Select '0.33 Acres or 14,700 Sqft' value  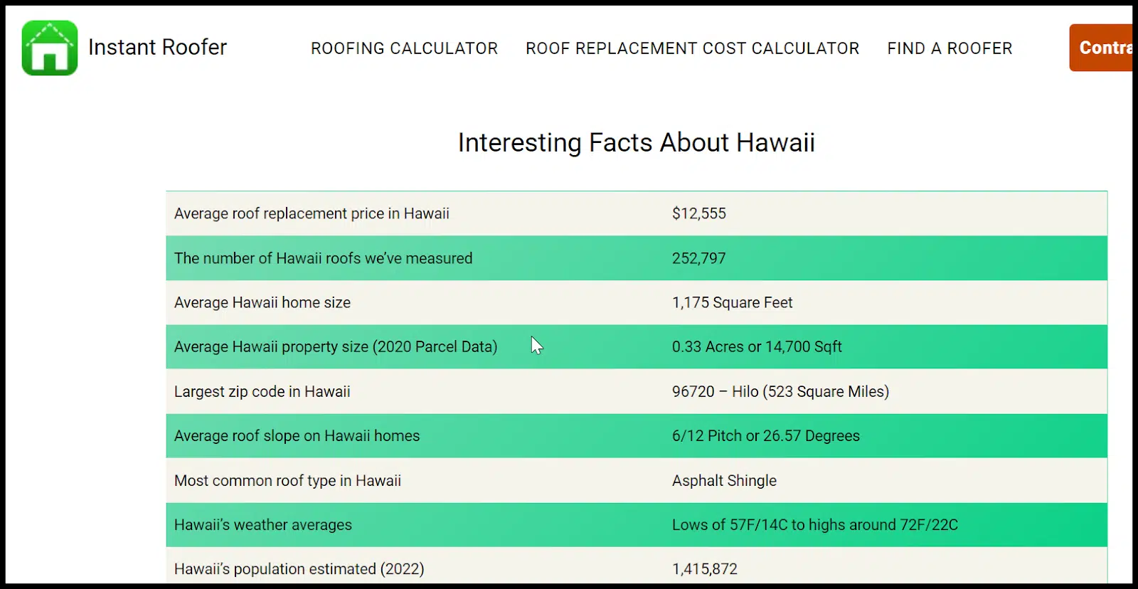tap(757, 347)
